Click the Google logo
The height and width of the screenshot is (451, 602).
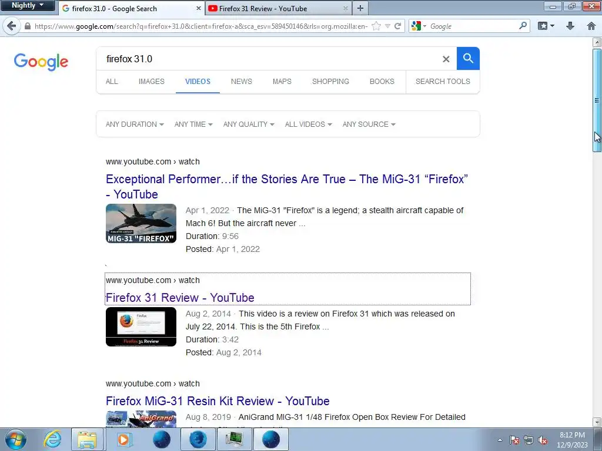click(x=41, y=61)
